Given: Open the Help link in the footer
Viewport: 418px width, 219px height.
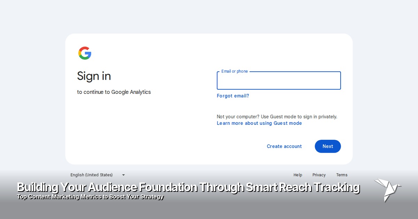Looking at the screenshot, I should point(298,175).
